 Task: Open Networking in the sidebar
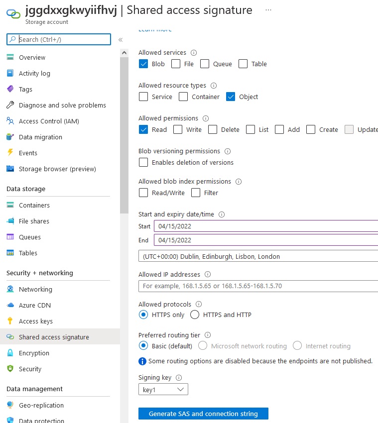pyautogui.click(x=35, y=289)
